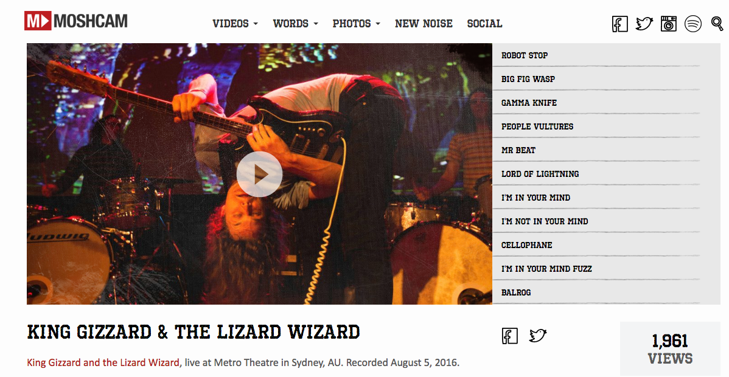Open the Social menu item
The width and height of the screenshot is (729, 377).
point(484,24)
